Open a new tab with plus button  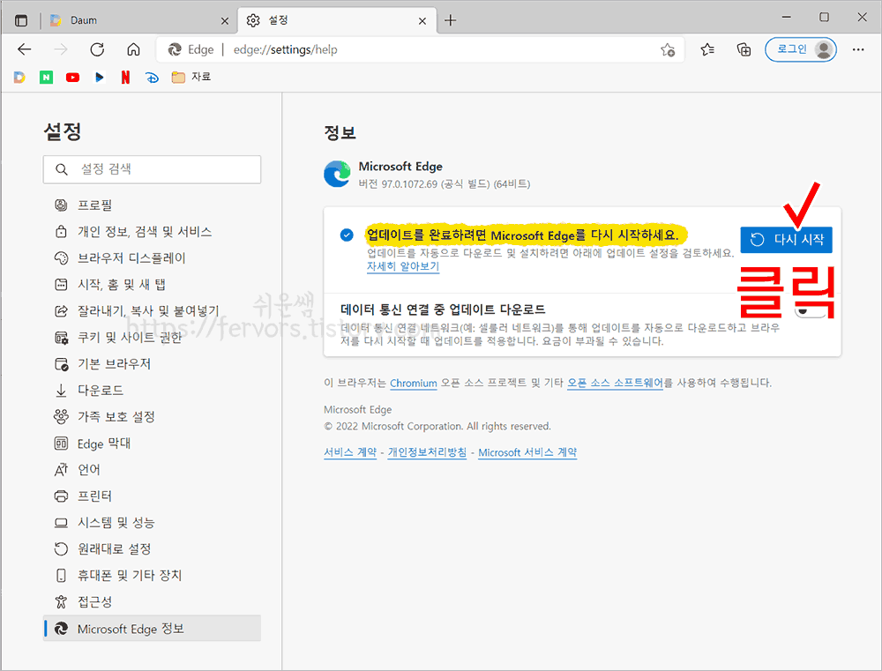point(450,21)
